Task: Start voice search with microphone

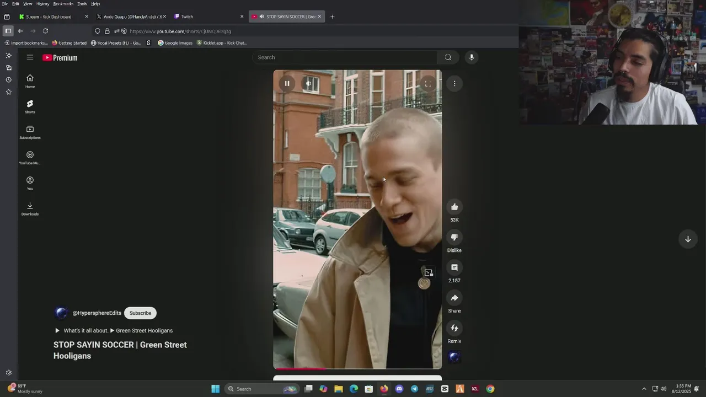Action: click(472, 57)
